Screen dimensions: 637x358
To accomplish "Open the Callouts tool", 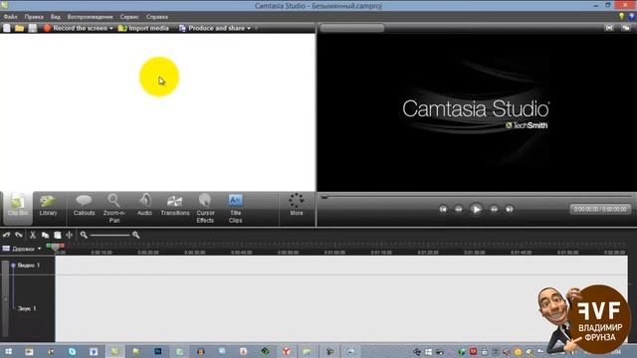I will [84, 206].
